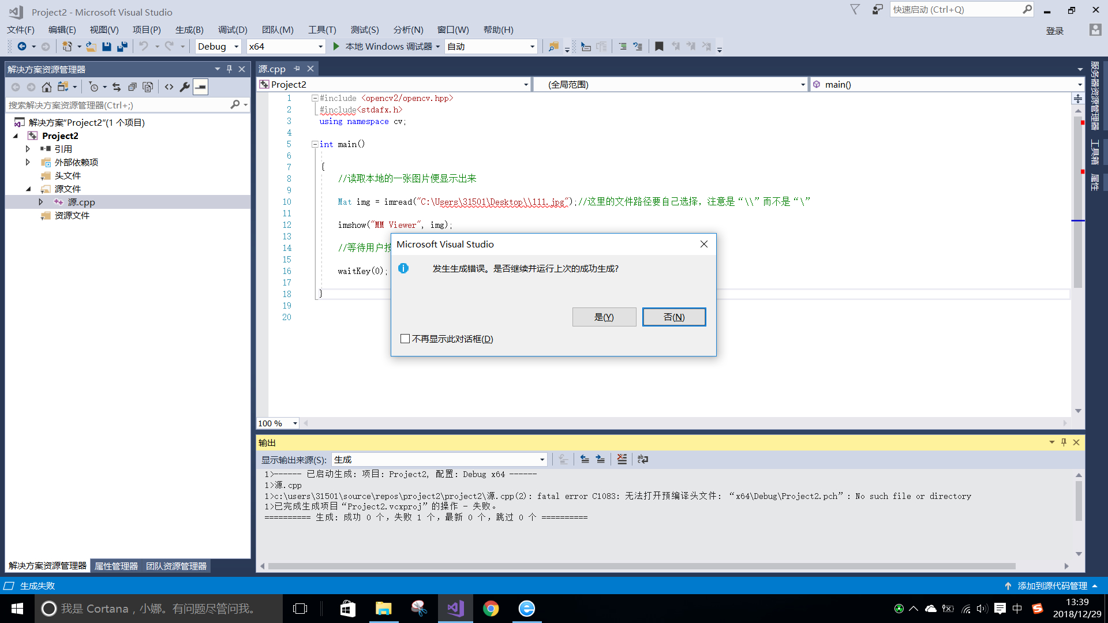Click the comment out lines icon
The width and height of the screenshot is (1108, 623).
coord(623,46)
